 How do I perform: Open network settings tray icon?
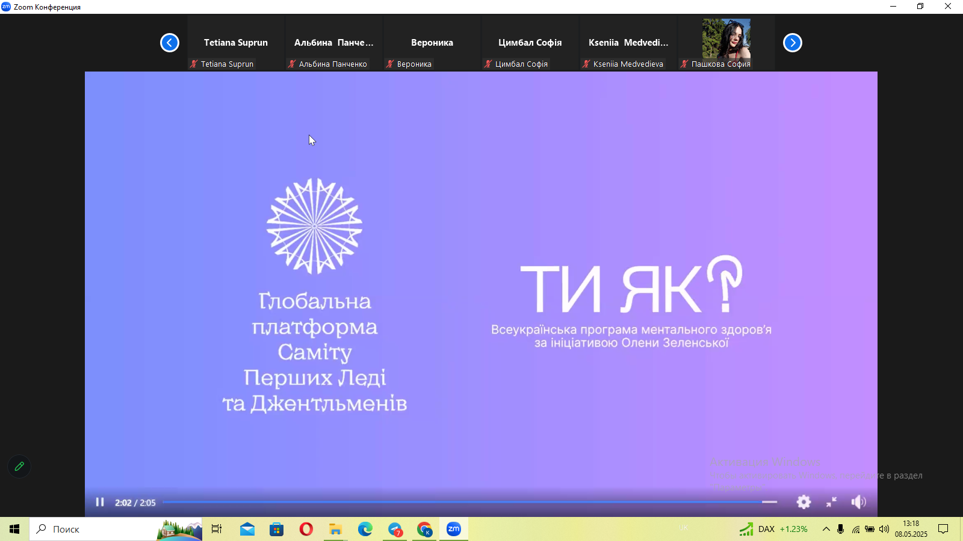coord(855,529)
